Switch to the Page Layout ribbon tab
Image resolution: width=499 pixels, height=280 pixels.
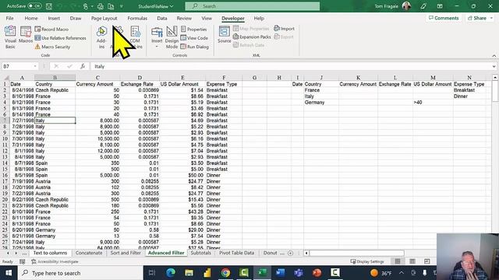[104, 19]
